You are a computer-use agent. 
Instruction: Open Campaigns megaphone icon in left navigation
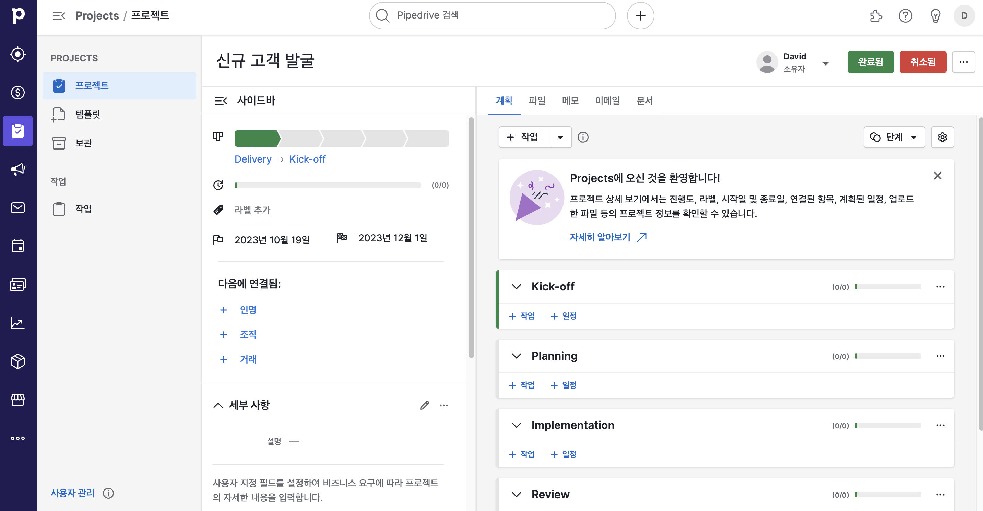point(18,169)
